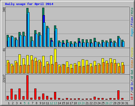The image size is (135, 106).
Task: Click day 9 on the x-axis
Action: click(40, 103)
